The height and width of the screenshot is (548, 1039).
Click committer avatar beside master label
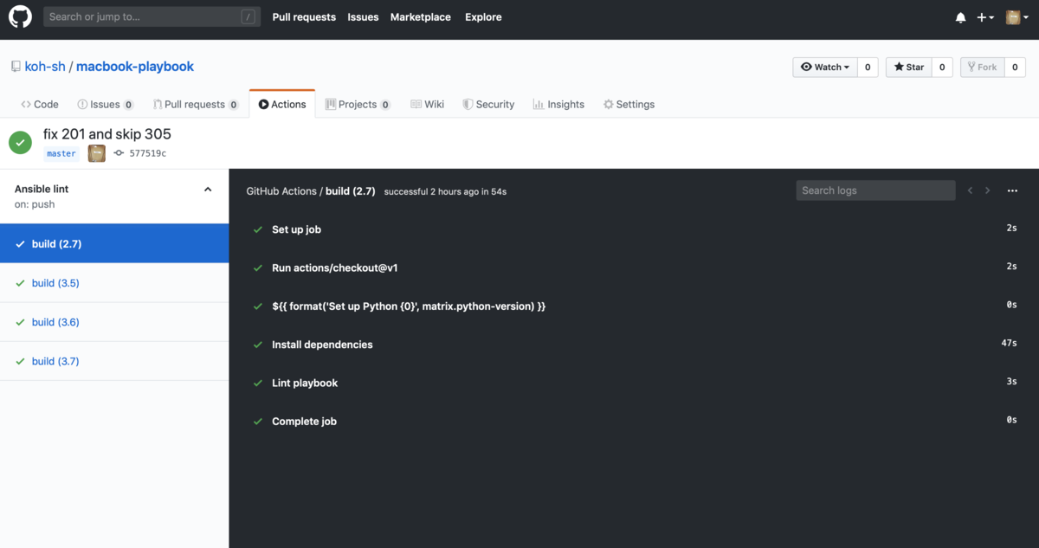[97, 153]
